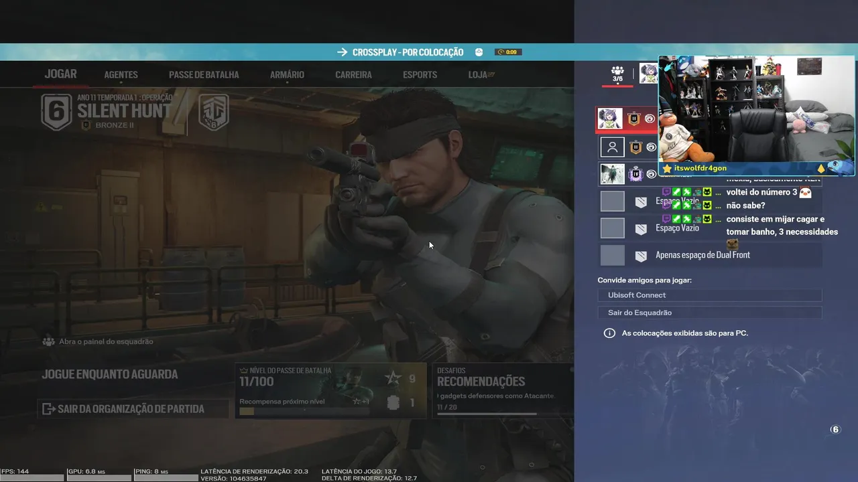
Task: Click the shield icon of the Dual Front slot
Action: pyautogui.click(x=641, y=255)
